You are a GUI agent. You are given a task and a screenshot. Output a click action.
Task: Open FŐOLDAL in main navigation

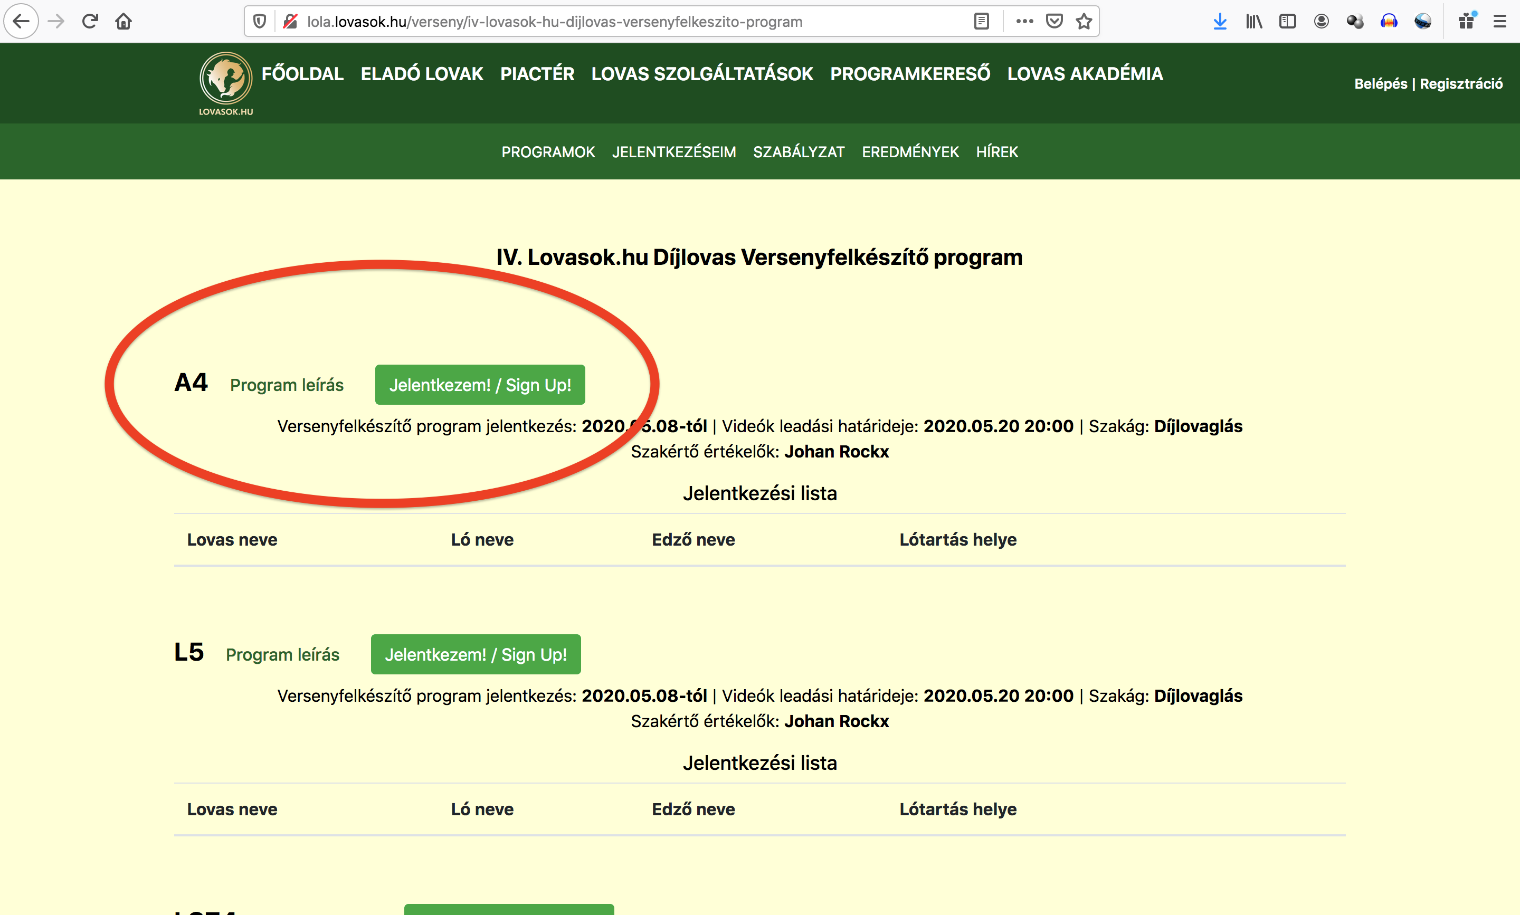coord(302,74)
